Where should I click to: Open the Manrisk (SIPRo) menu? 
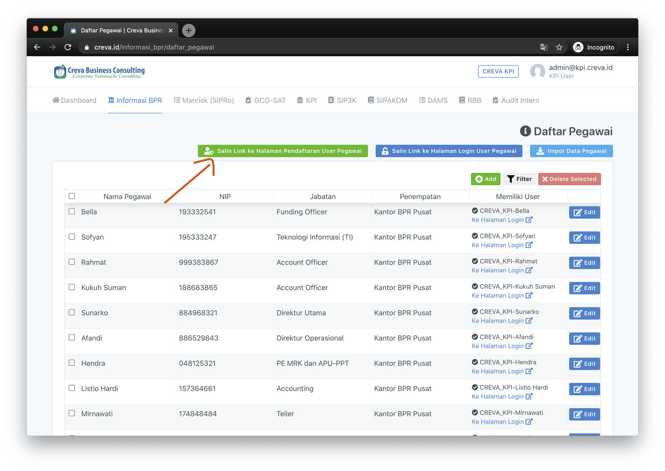[204, 101]
